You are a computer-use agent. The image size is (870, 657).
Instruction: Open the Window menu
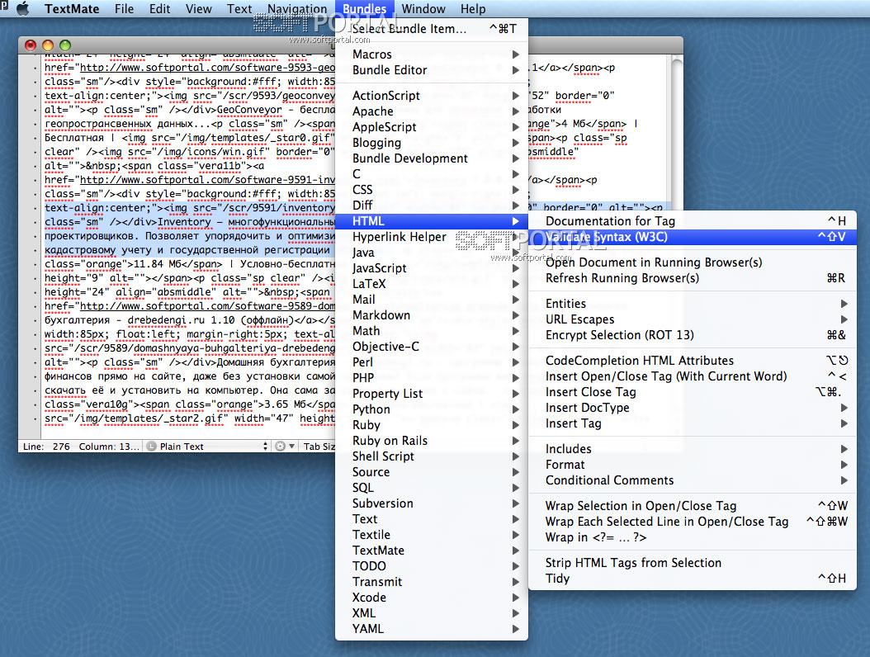(423, 9)
